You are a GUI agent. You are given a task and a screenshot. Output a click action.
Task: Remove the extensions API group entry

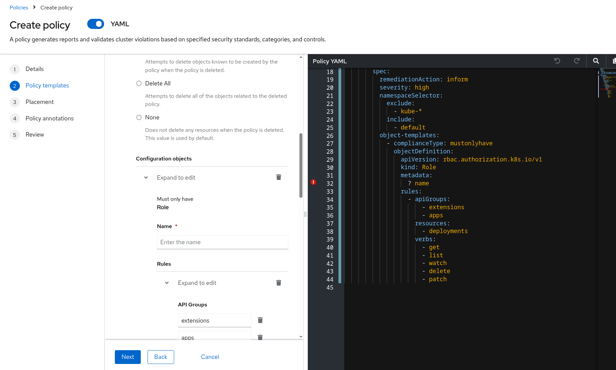260,320
